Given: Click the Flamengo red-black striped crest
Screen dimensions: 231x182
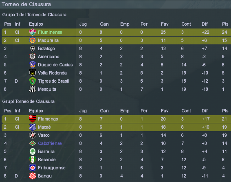Looking at the screenshot, I should 33,119.
